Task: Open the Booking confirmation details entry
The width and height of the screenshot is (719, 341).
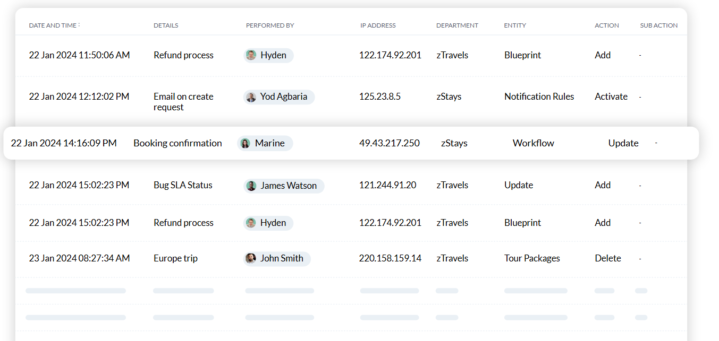Action: pos(177,143)
